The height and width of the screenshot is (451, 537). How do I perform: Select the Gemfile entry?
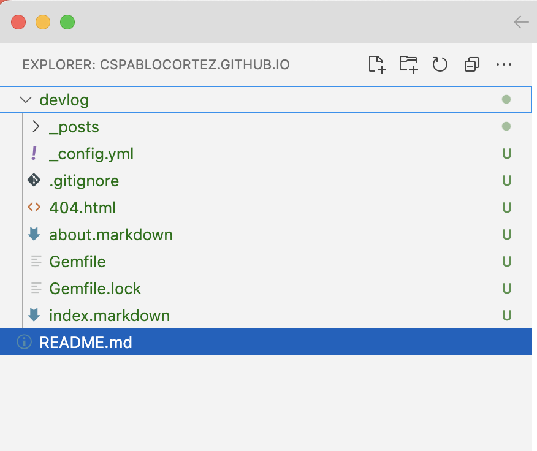pos(266,262)
